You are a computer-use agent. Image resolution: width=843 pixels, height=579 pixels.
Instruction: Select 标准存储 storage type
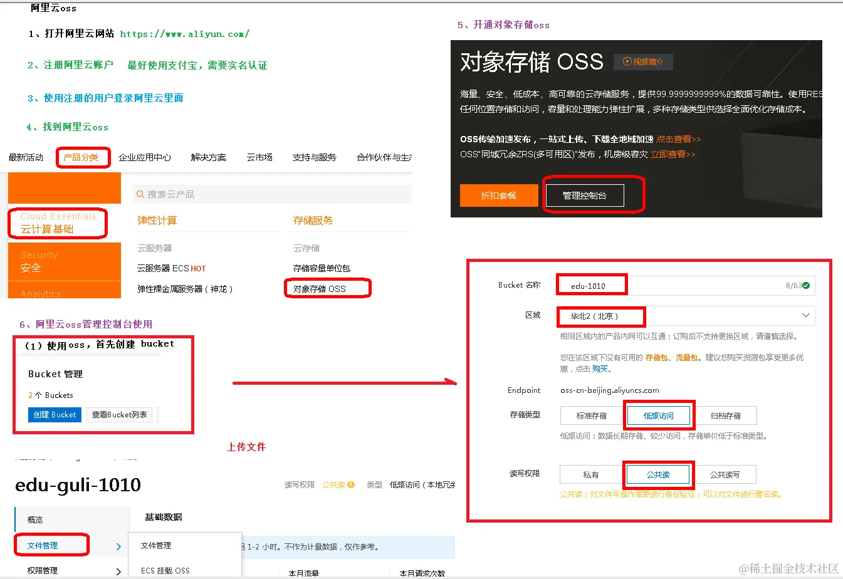click(592, 415)
